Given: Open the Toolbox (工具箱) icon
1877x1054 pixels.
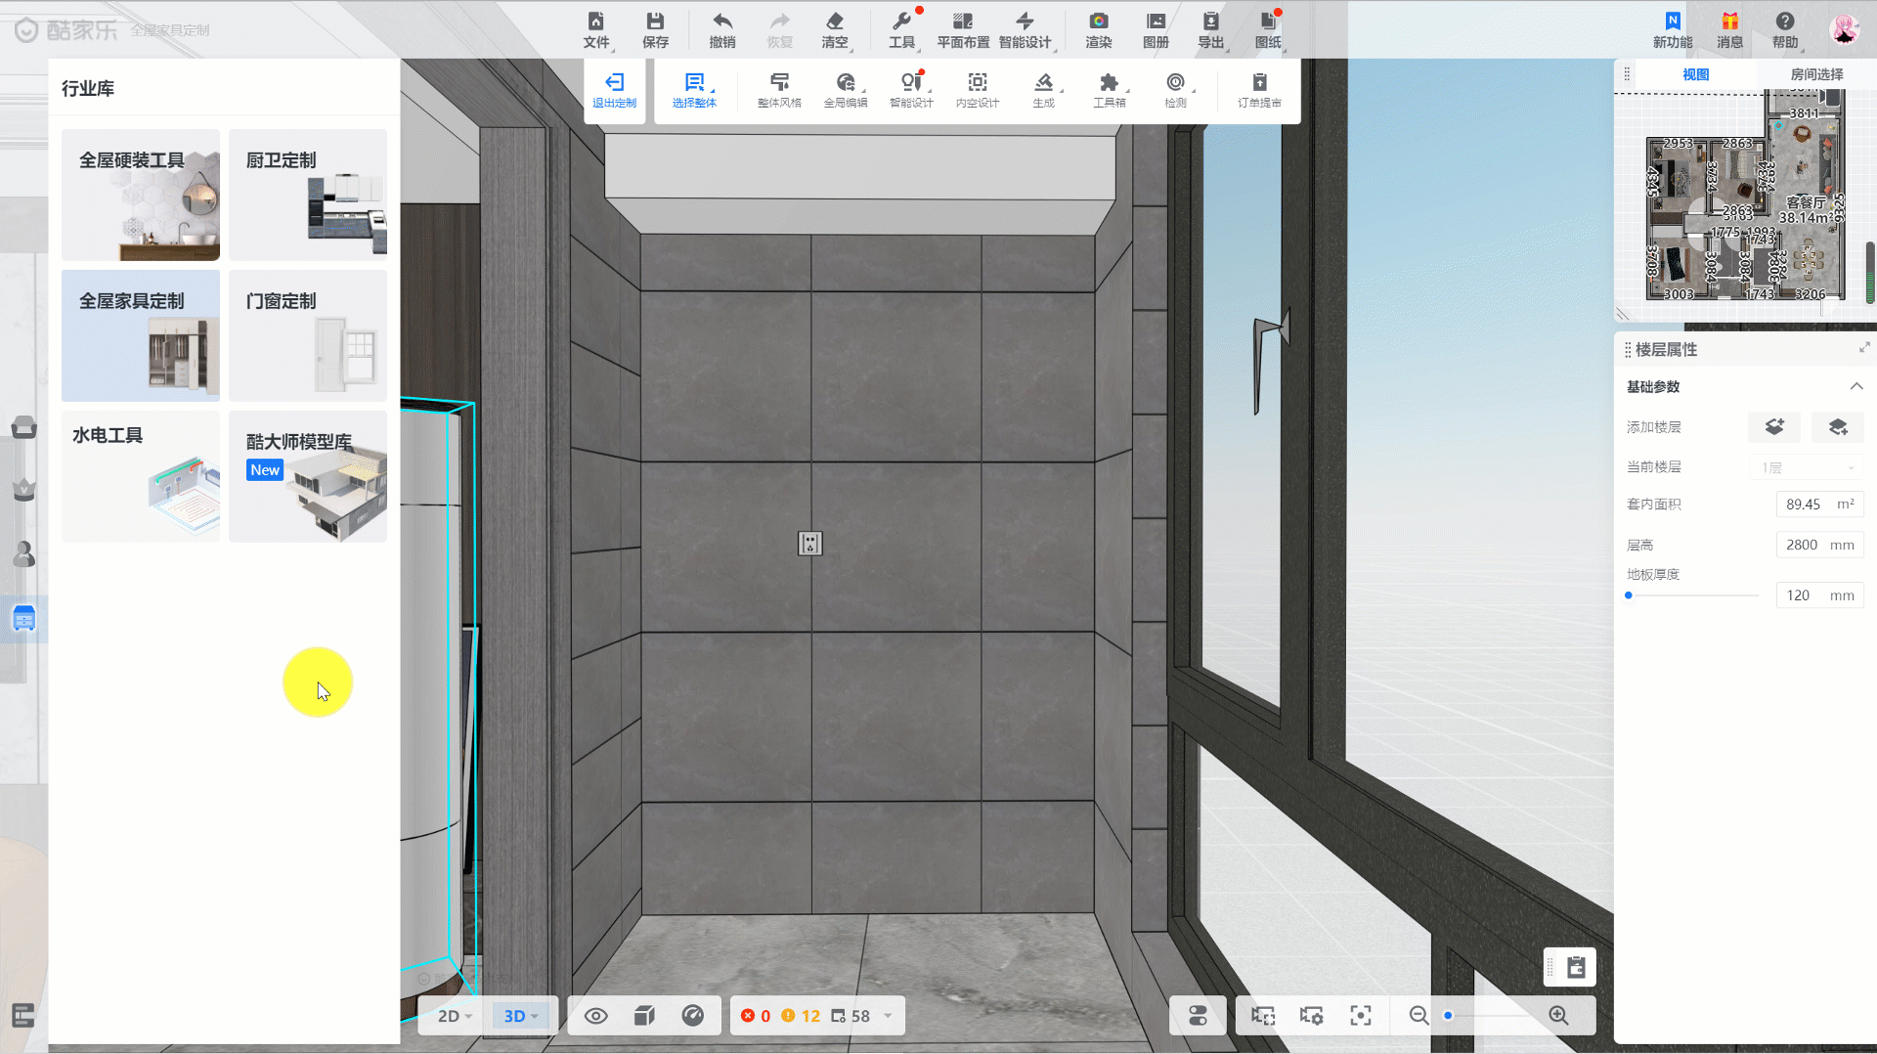Looking at the screenshot, I should (x=1109, y=89).
